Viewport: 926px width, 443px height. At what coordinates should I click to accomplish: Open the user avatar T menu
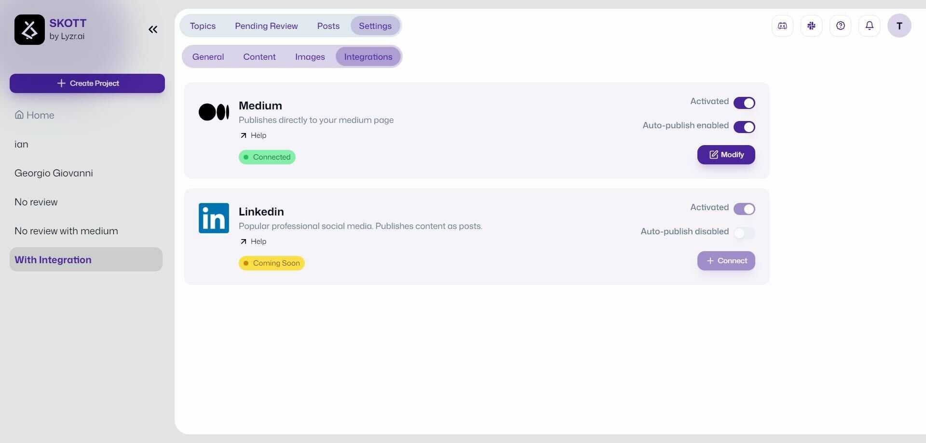(899, 26)
